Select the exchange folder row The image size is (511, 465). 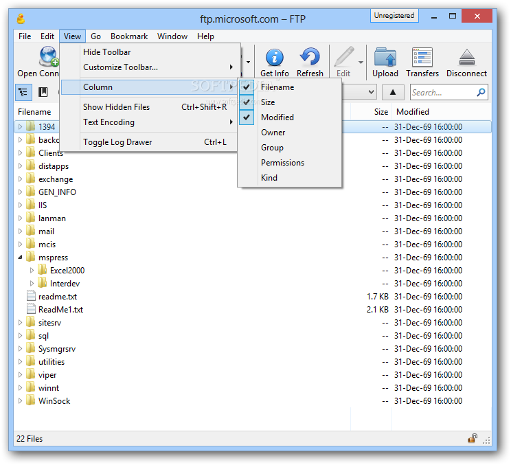253,179
